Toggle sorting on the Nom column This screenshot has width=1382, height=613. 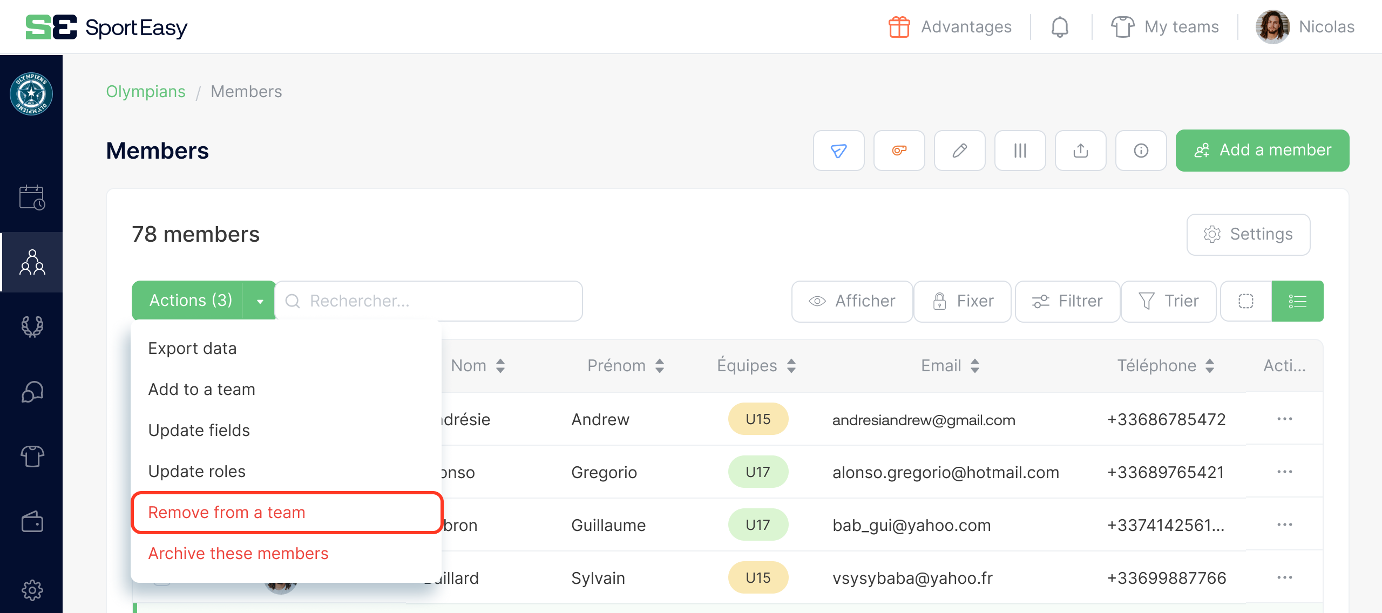click(x=500, y=365)
